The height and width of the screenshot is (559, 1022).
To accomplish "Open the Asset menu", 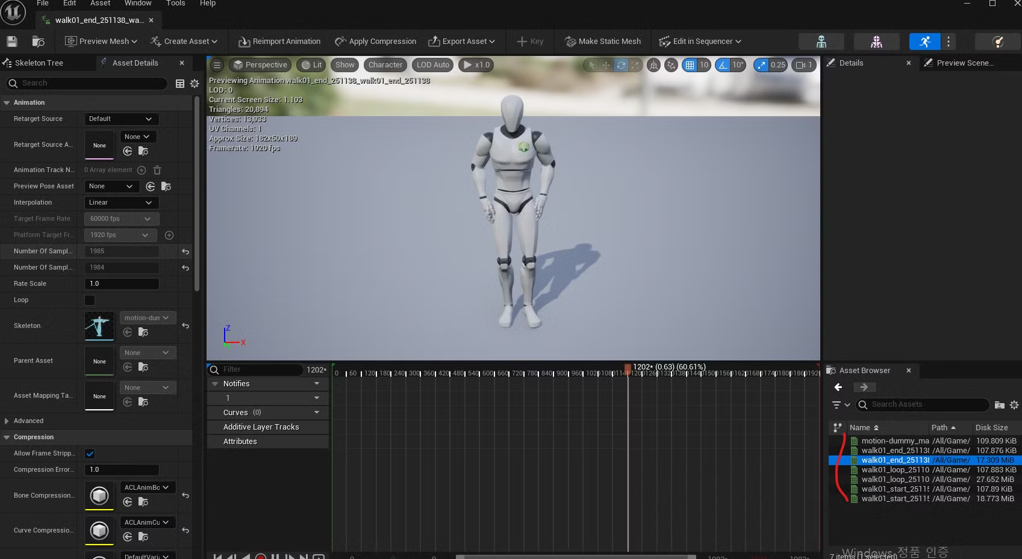I will pyautogui.click(x=101, y=4).
